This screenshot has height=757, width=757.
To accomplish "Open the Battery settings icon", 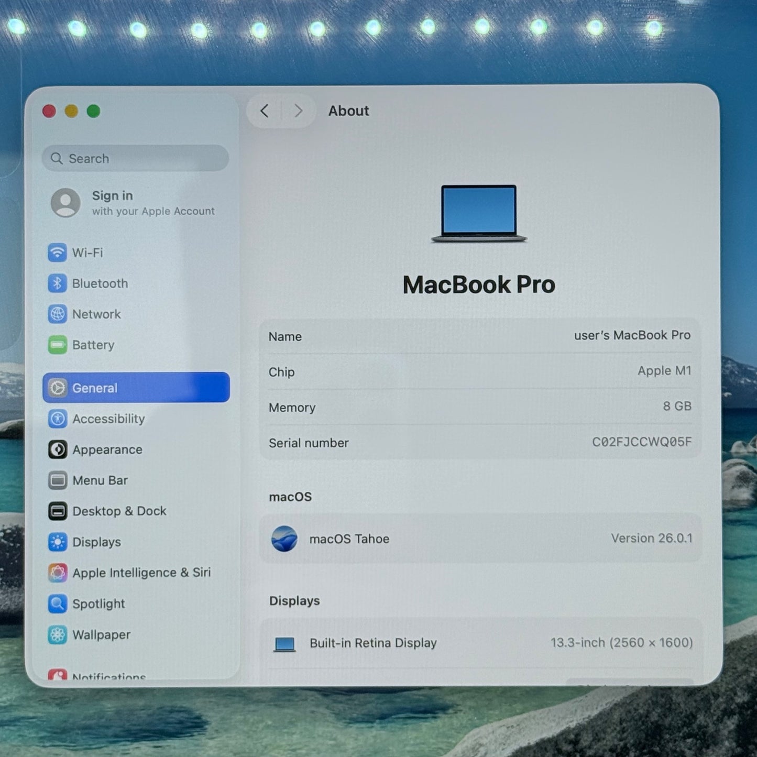I will [58, 345].
